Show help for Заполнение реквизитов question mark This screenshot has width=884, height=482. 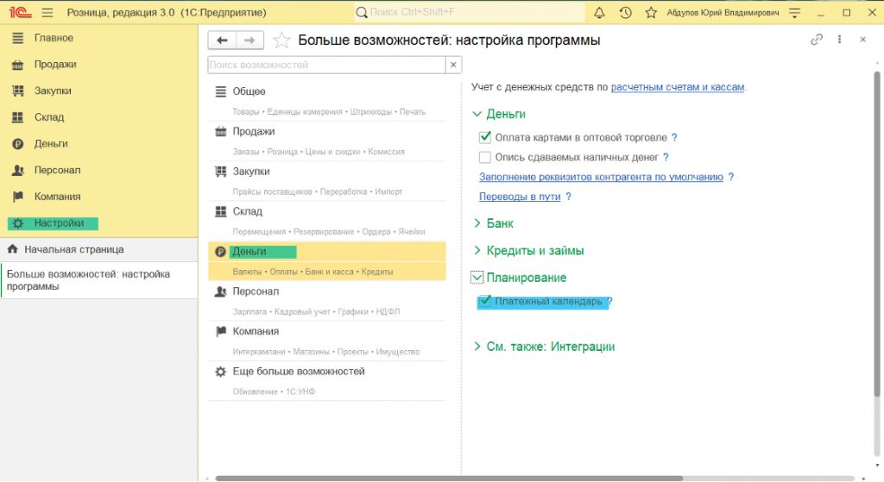731,177
